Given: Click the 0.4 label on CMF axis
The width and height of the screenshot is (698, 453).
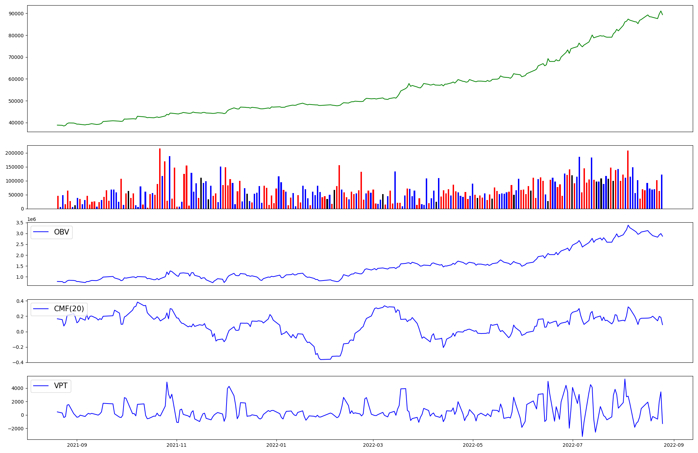Looking at the screenshot, I should pyautogui.click(x=20, y=301).
